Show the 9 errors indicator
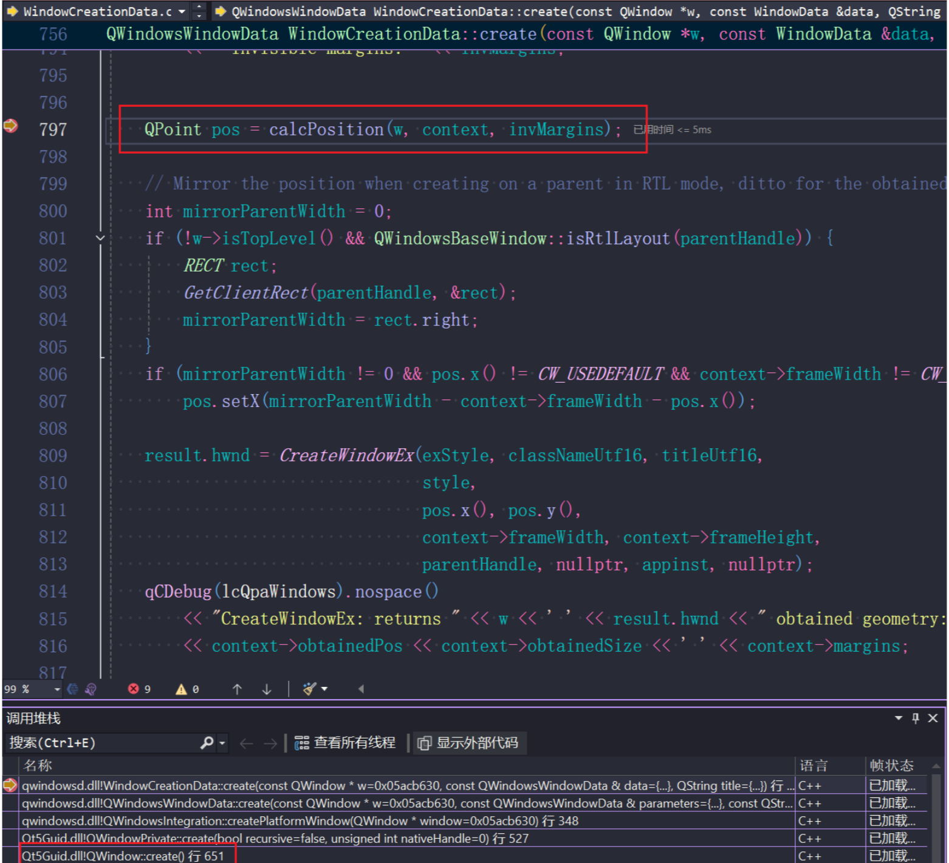 (x=139, y=689)
